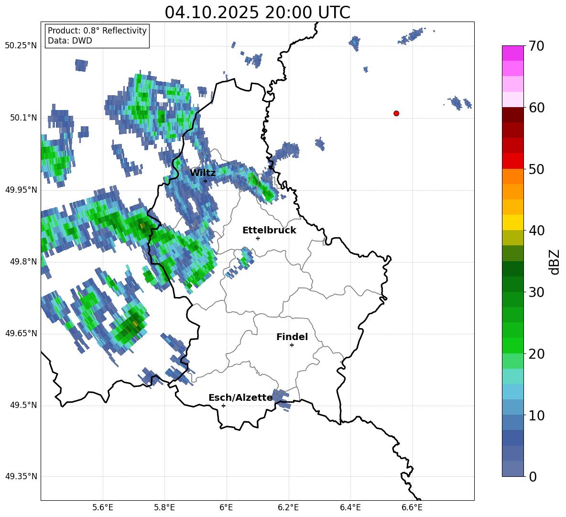This screenshot has width=566, height=517.
Task: Click the colorbar value 20
Action: 536,354
